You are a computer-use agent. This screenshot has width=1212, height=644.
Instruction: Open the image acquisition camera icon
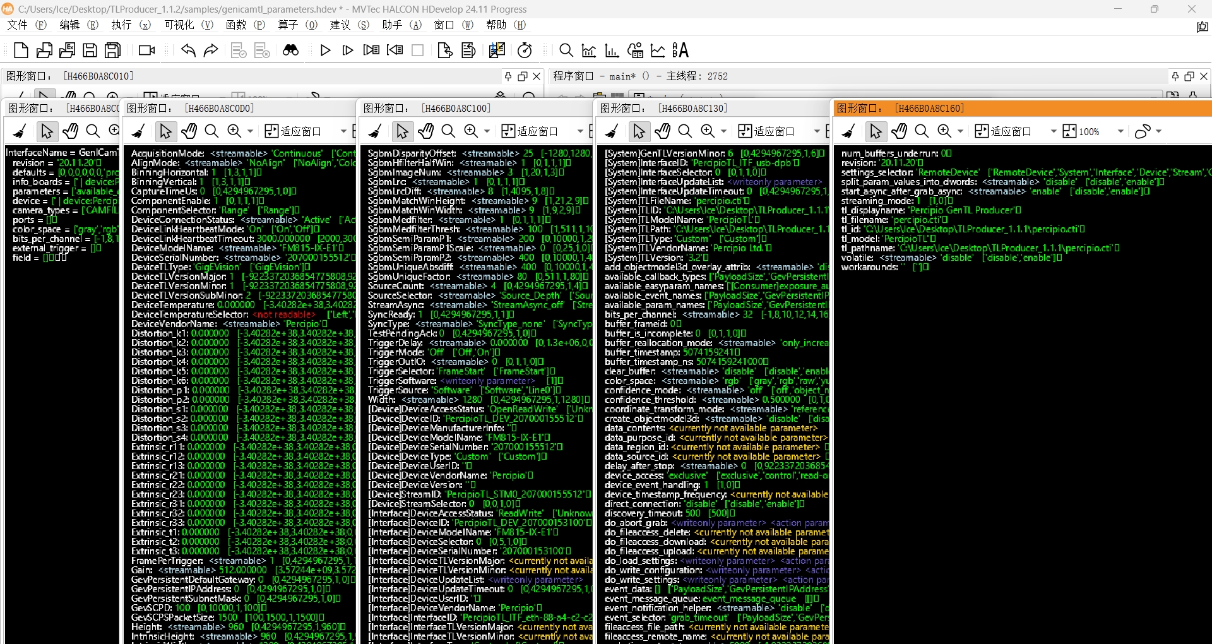(147, 51)
